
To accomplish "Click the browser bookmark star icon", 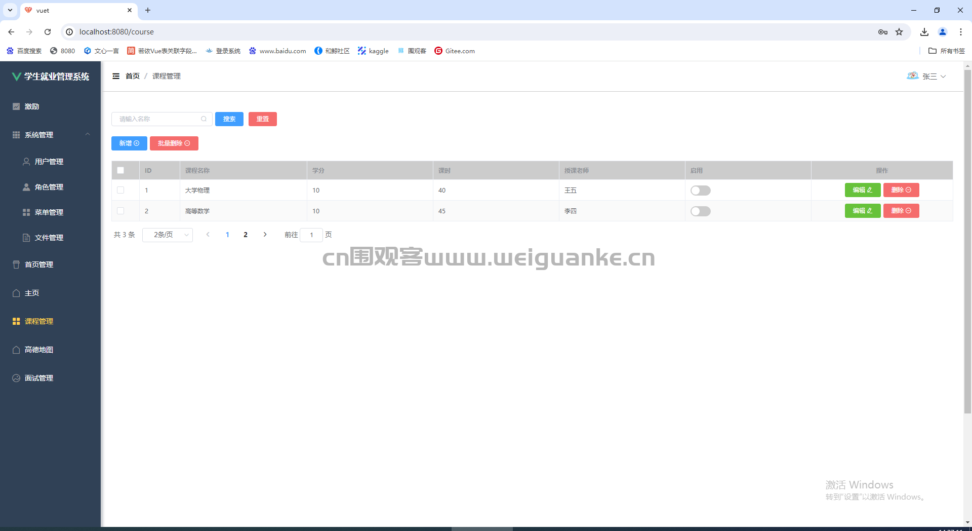I will pyautogui.click(x=899, y=32).
